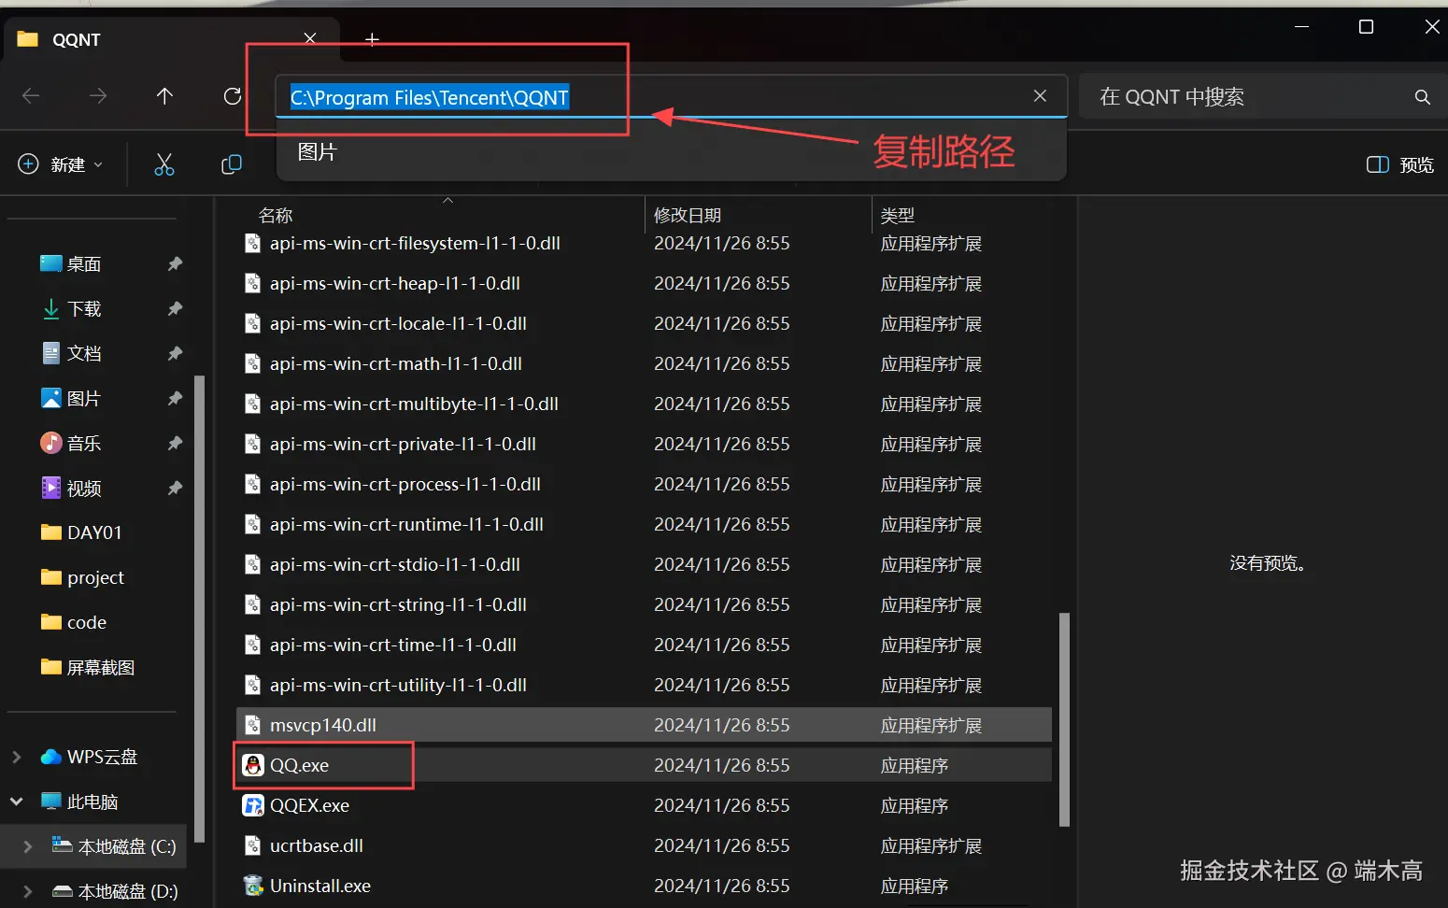This screenshot has height=908, width=1448.
Task: Copy selected item with copy icon
Action: [232, 164]
